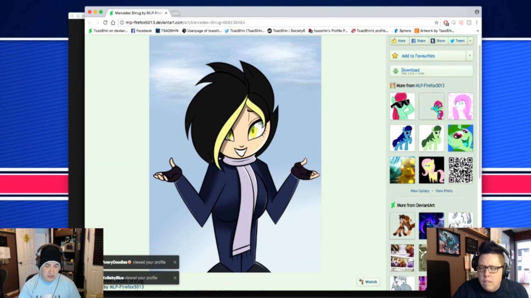
Task: Close the Mercedes Shrug browser tab
Action: 166,13
